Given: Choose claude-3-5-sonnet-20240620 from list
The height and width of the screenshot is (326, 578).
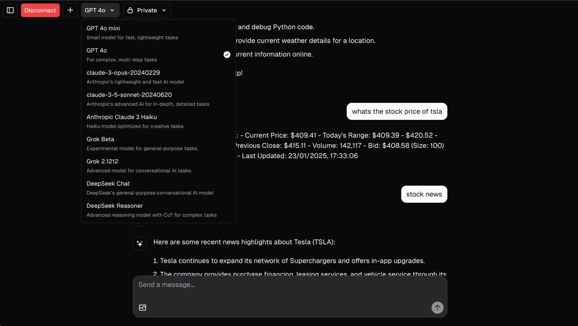Looking at the screenshot, I should 158,99.
